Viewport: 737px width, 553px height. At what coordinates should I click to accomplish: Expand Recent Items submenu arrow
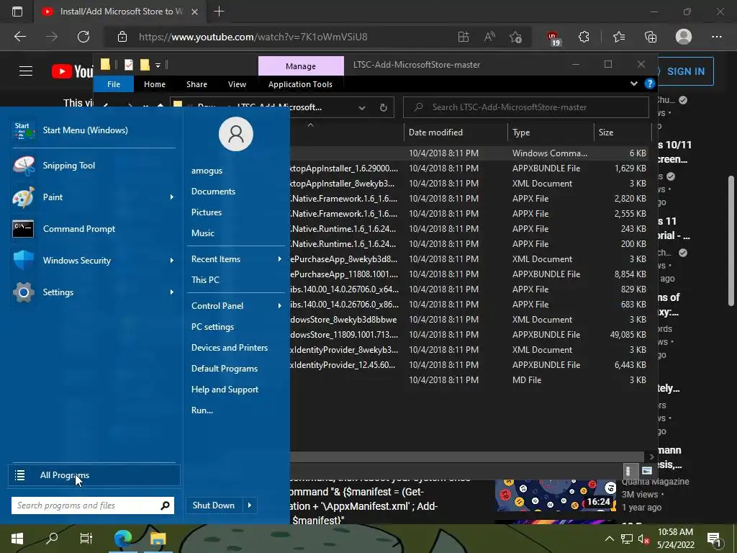(x=280, y=259)
